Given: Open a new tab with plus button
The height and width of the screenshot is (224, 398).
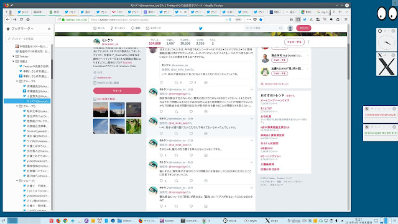Looking at the screenshot, I should [x=340, y=12].
